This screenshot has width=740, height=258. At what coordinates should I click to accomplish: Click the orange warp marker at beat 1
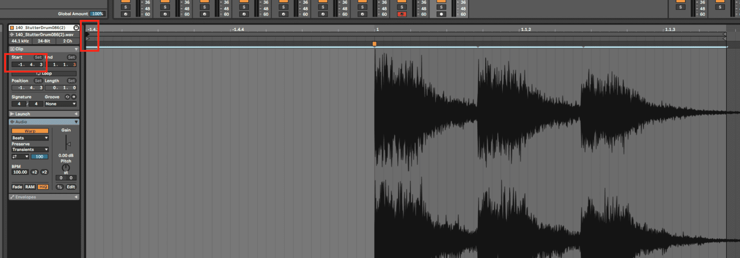coord(374,44)
